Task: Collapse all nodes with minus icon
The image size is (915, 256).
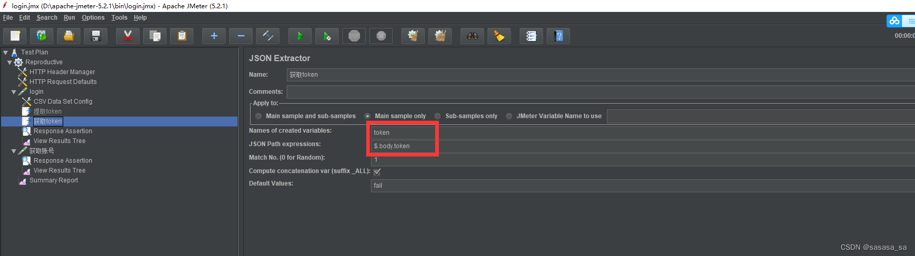Action: point(241,36)
